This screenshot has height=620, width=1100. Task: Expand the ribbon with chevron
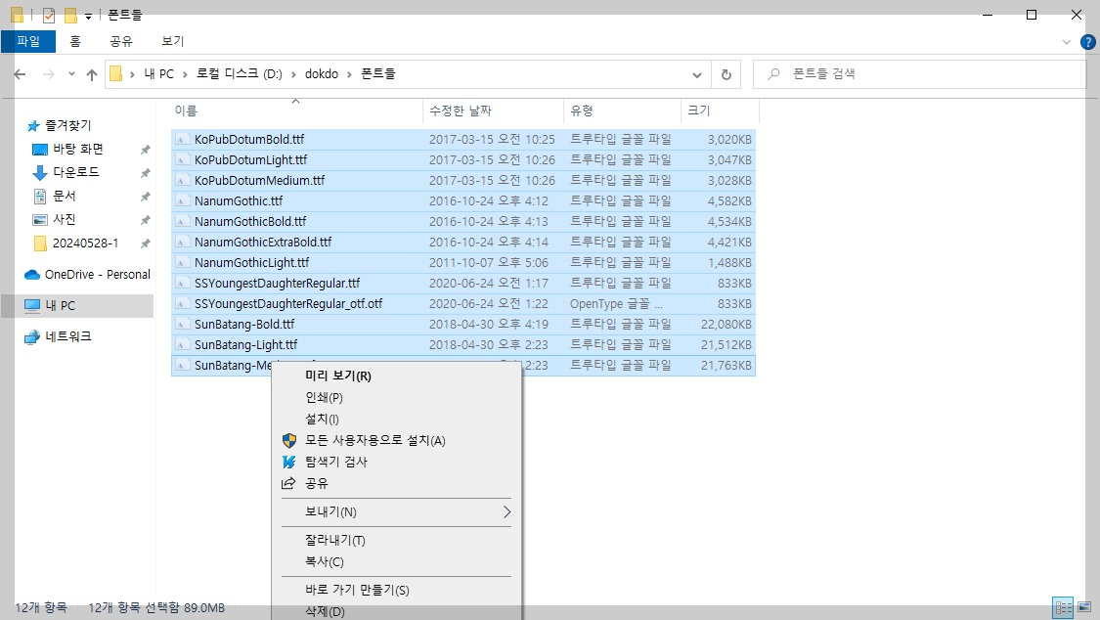pos(1067,42)
